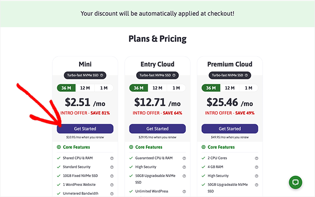This screenshot has width=315, height=197.
Task: Switch Premium Cloud plan to 1 M tab
Action: [x=248, y=88]
